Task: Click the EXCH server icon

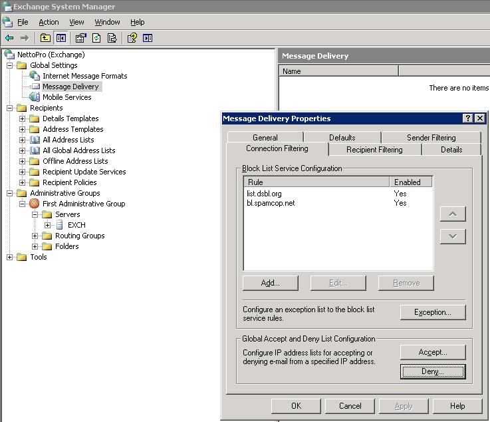Action: pyautogui.click(x=59, y=224)
